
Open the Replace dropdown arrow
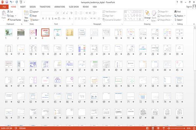[185, 16]
